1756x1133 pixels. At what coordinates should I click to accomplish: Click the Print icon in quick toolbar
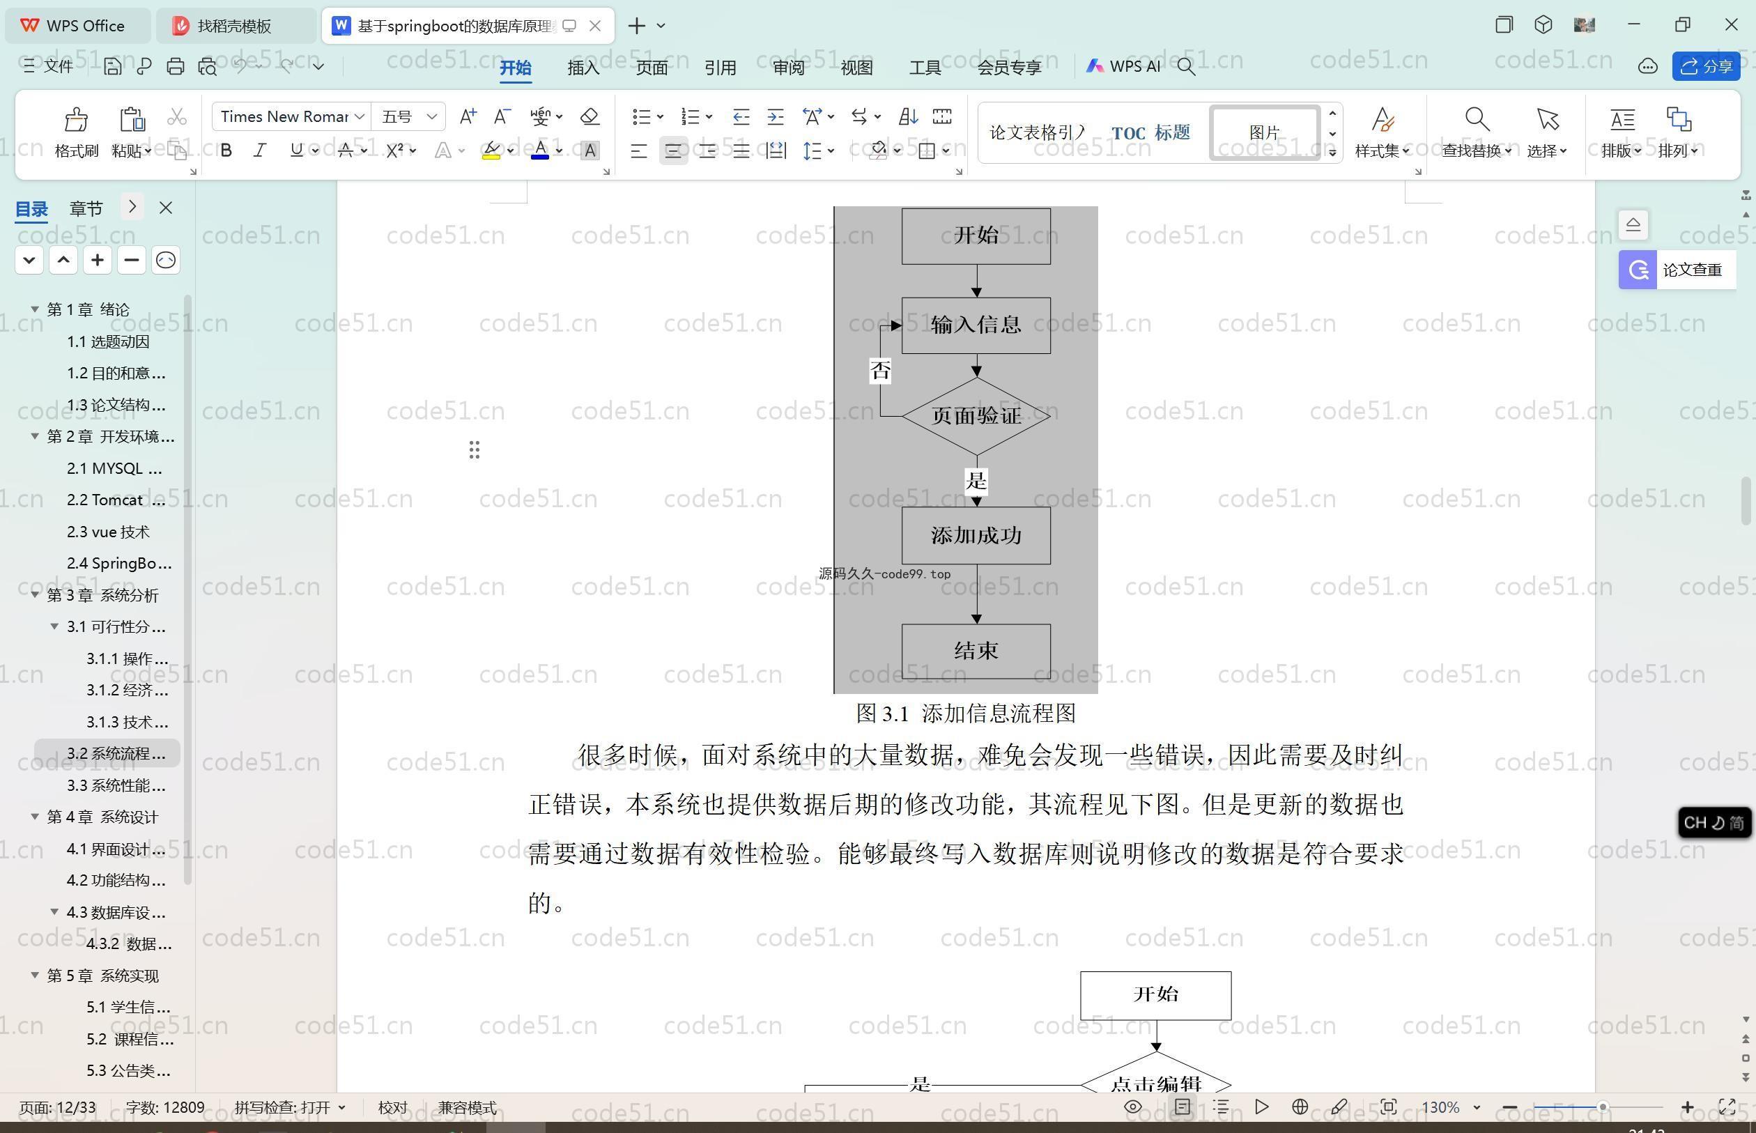pyautogui.click(x=175, y=66)
